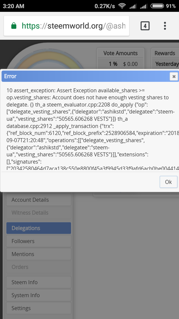Open the browser three-dot overflow menu
This screenshot has width=179, height=319.
pos(165,26)
